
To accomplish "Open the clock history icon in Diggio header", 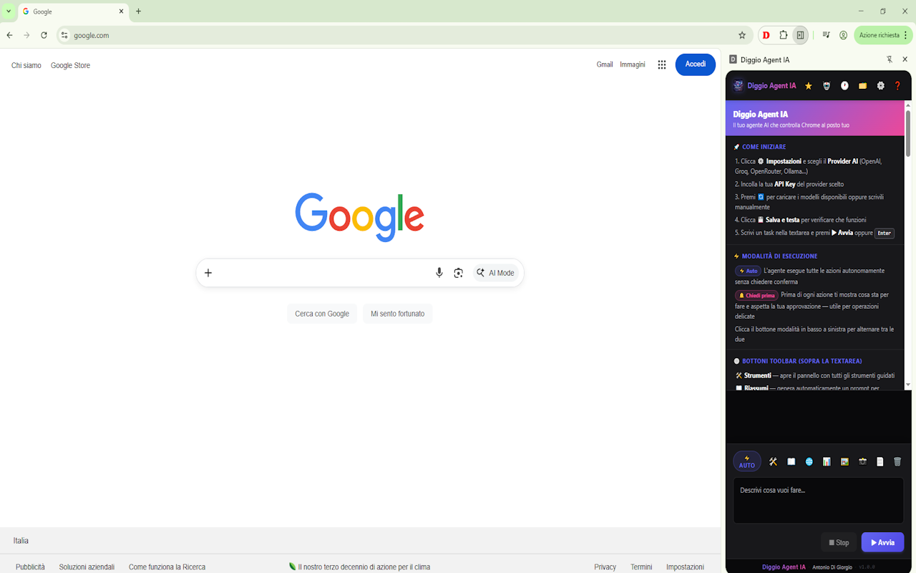I will 844,86.
